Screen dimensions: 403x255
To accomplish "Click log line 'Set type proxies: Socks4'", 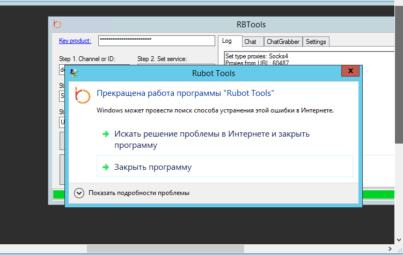I will 257,56.
